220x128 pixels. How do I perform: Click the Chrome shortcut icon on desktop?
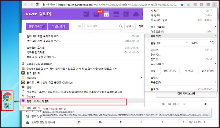coord(7,101)
